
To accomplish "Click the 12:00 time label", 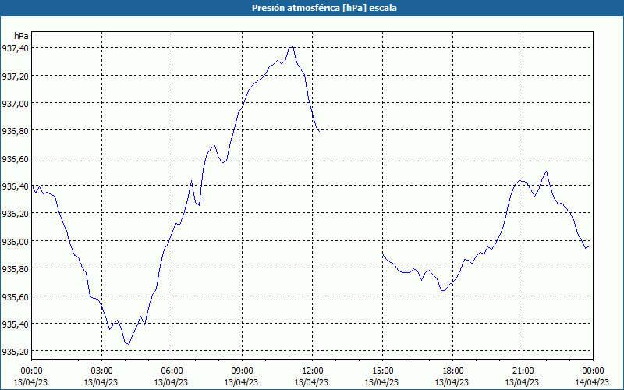I will (313, 371).
